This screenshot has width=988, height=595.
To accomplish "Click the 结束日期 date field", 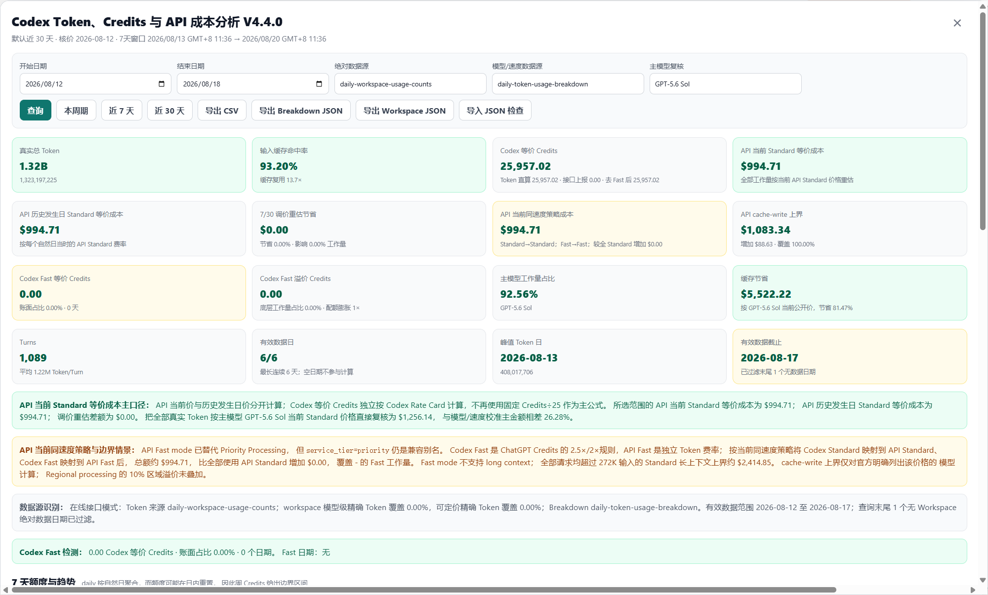I will 252,84.
